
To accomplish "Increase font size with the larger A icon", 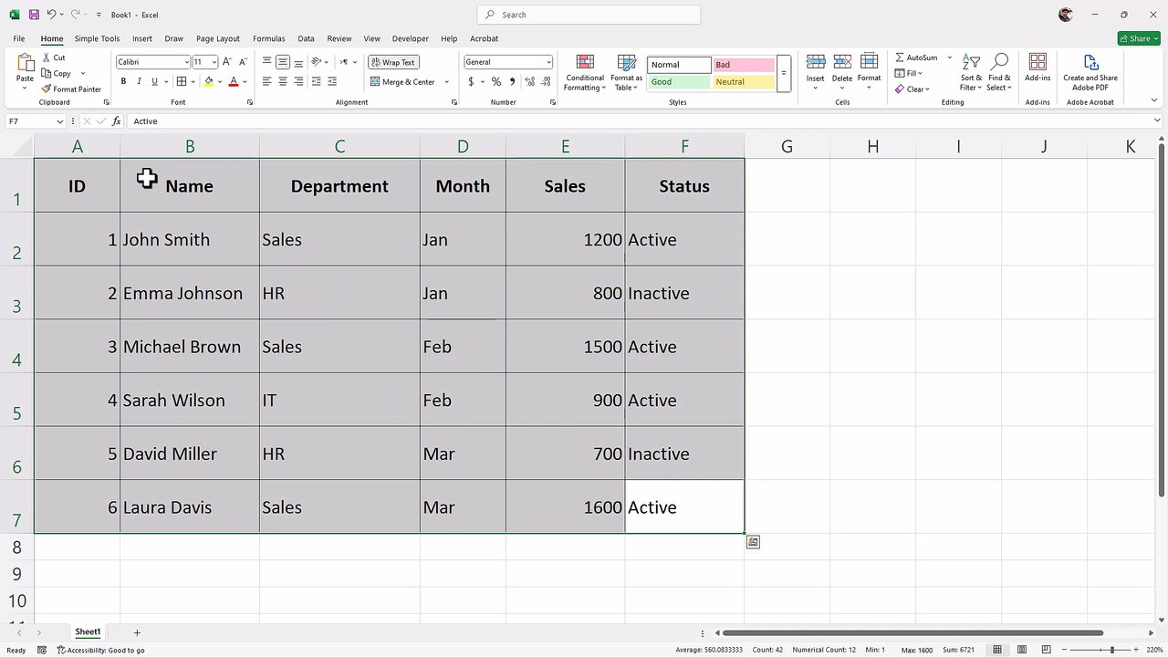I will 228,62.
